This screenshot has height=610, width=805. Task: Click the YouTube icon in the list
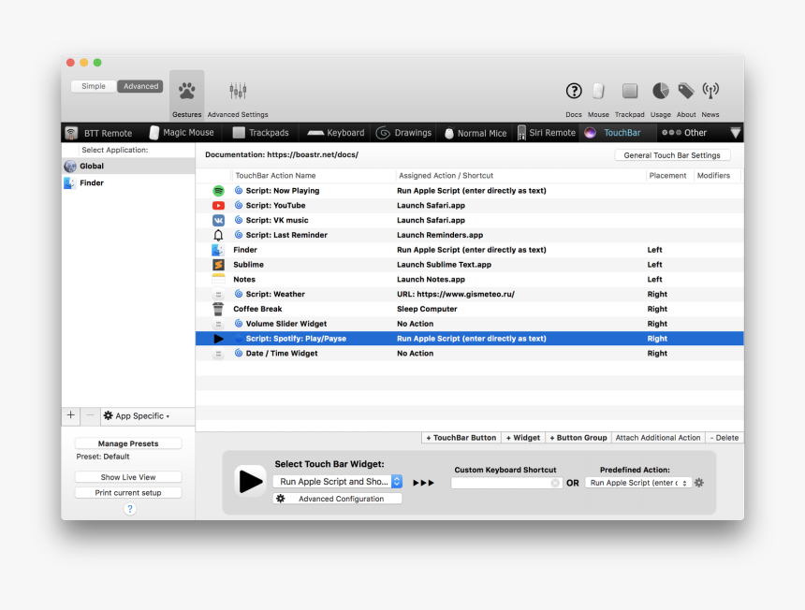(x=218, y=206)
